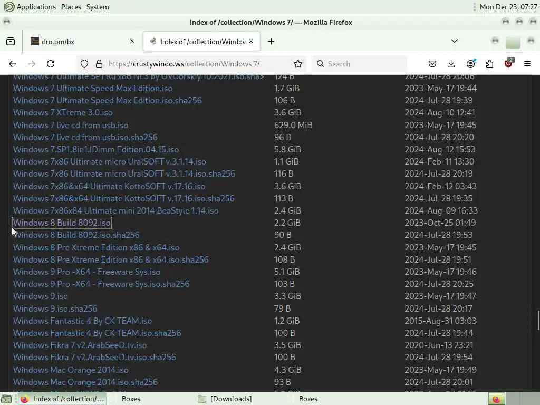The width and height of the screenshot is (540, 405).
Task: Open the Places menu
Action: (71, 7)
